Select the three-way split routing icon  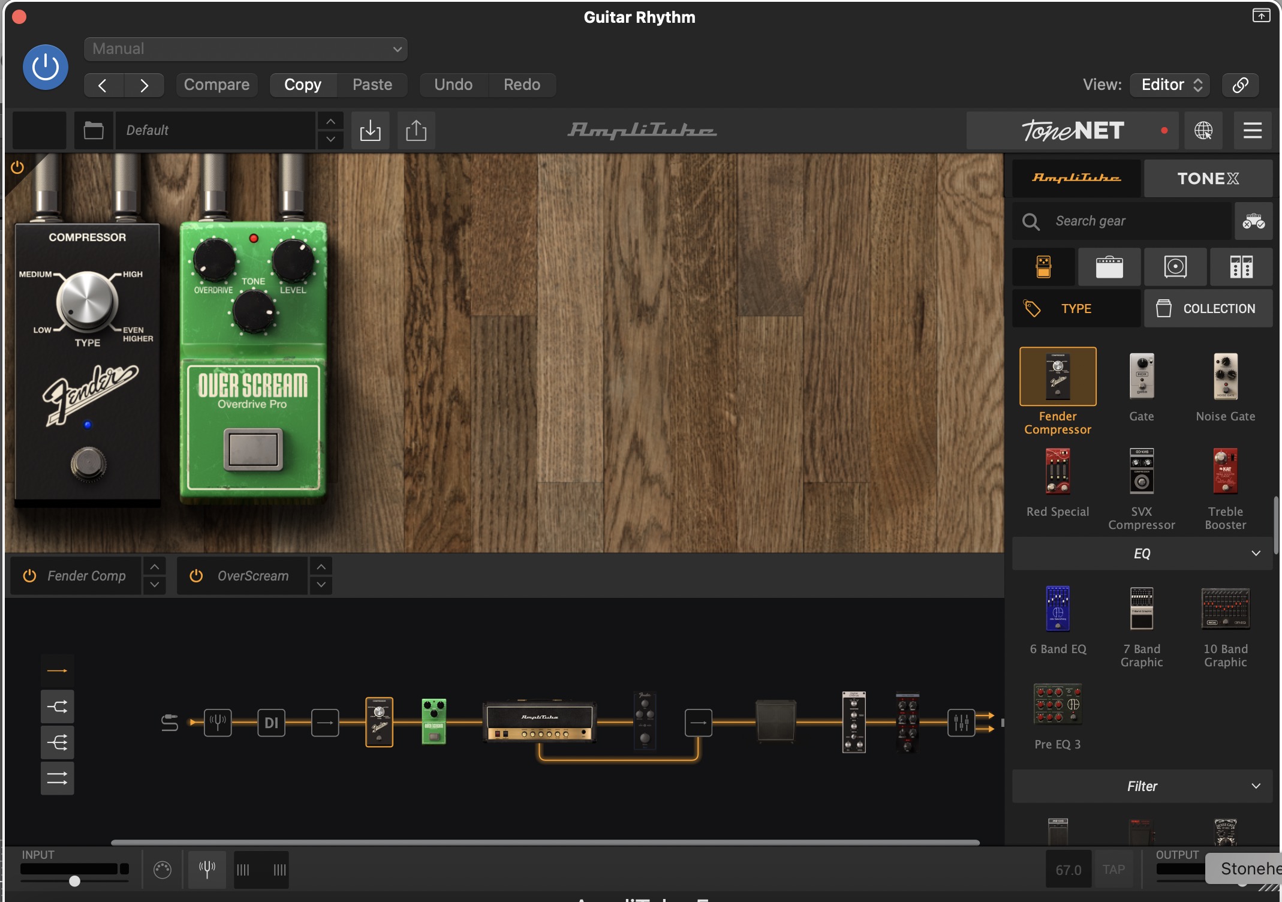tap(58, 742)
